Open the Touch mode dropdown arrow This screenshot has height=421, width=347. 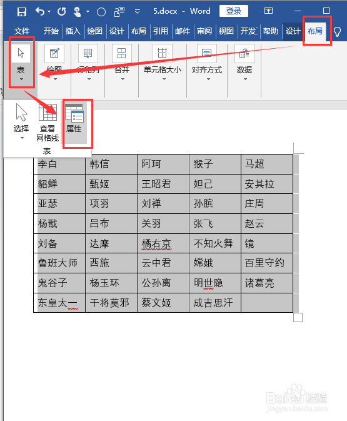88,11
